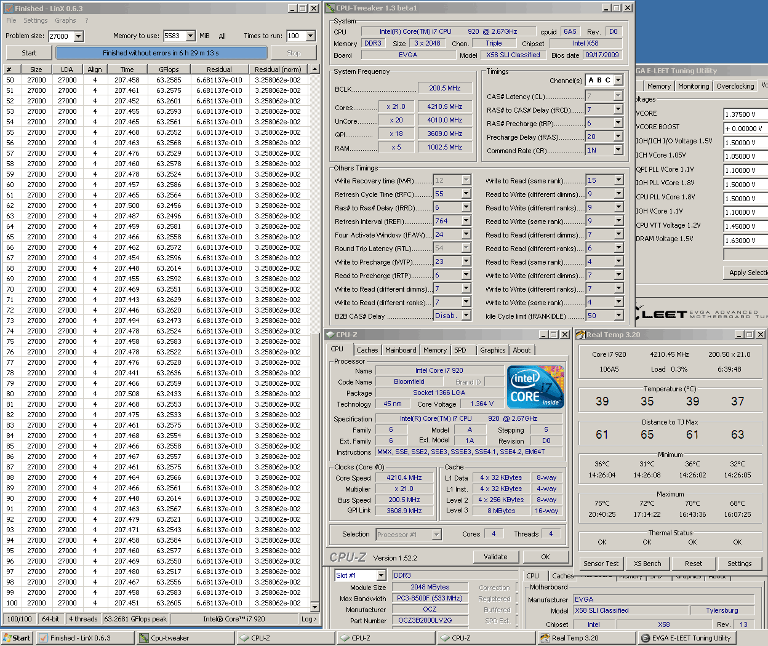768x646 pixels.
Task: Click Sensor Test in Real Temp
Action: pos(601,564)
